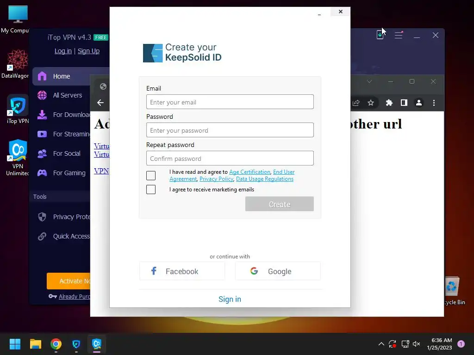This screenshot has width=474, height=355.
Task: Open VPN Unlimited desktop shortcut
Action: [x=18, y=158]
